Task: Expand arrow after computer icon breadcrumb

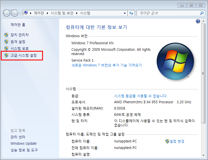Action: click(x=31, y=13)
